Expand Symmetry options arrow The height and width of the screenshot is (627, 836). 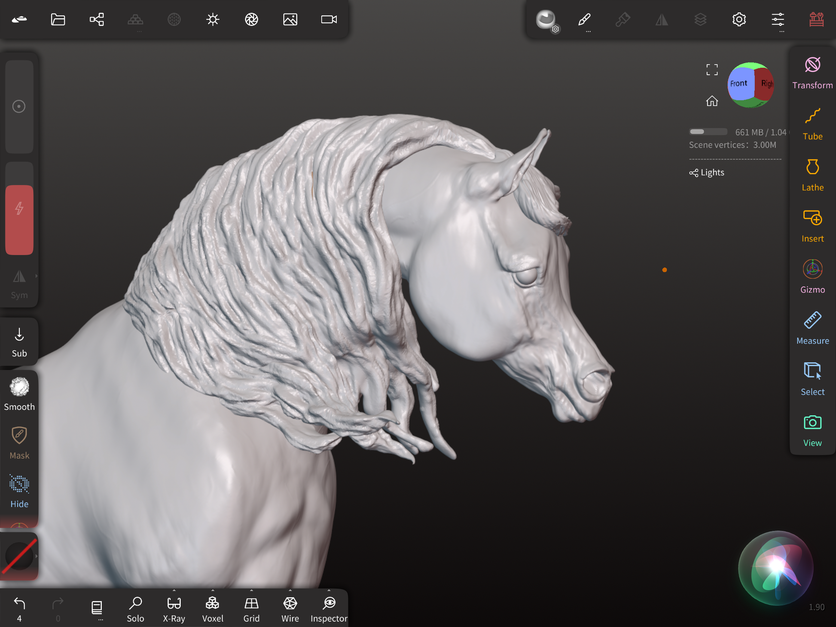(37, 276)
